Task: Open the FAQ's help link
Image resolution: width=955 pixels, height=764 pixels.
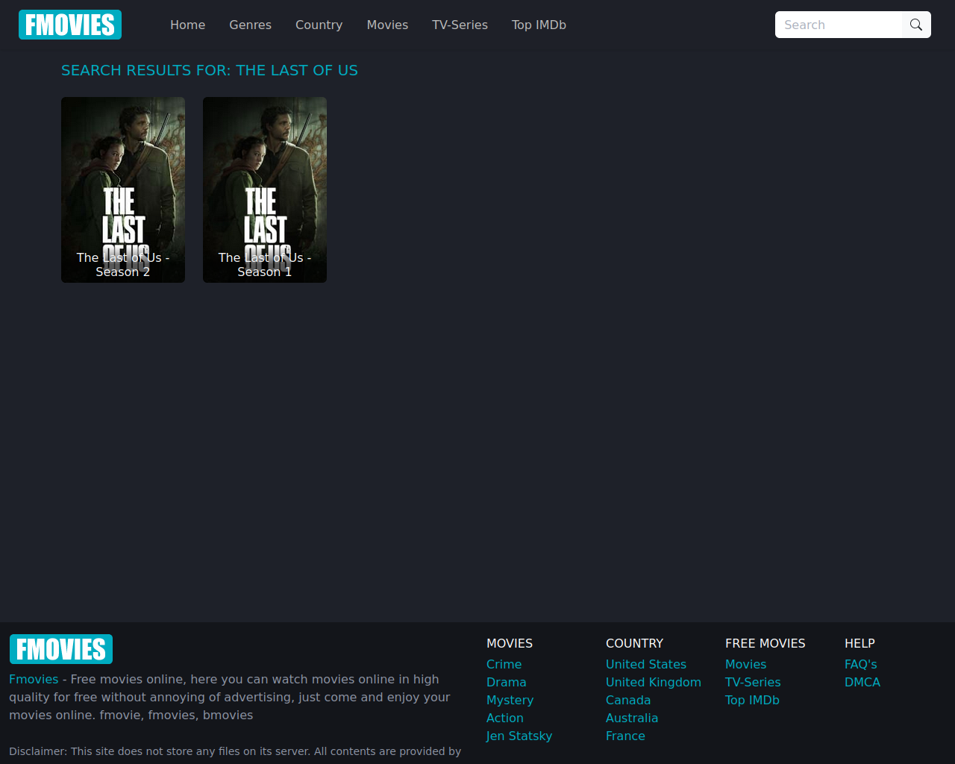Action: pyautogui.click(x=860, y=664)
